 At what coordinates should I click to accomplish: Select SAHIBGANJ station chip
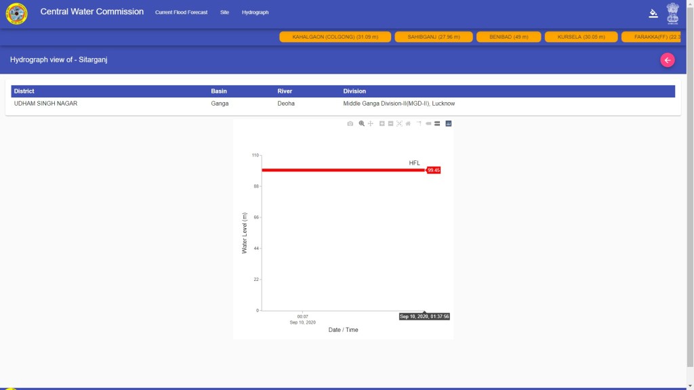click(433, 37)
